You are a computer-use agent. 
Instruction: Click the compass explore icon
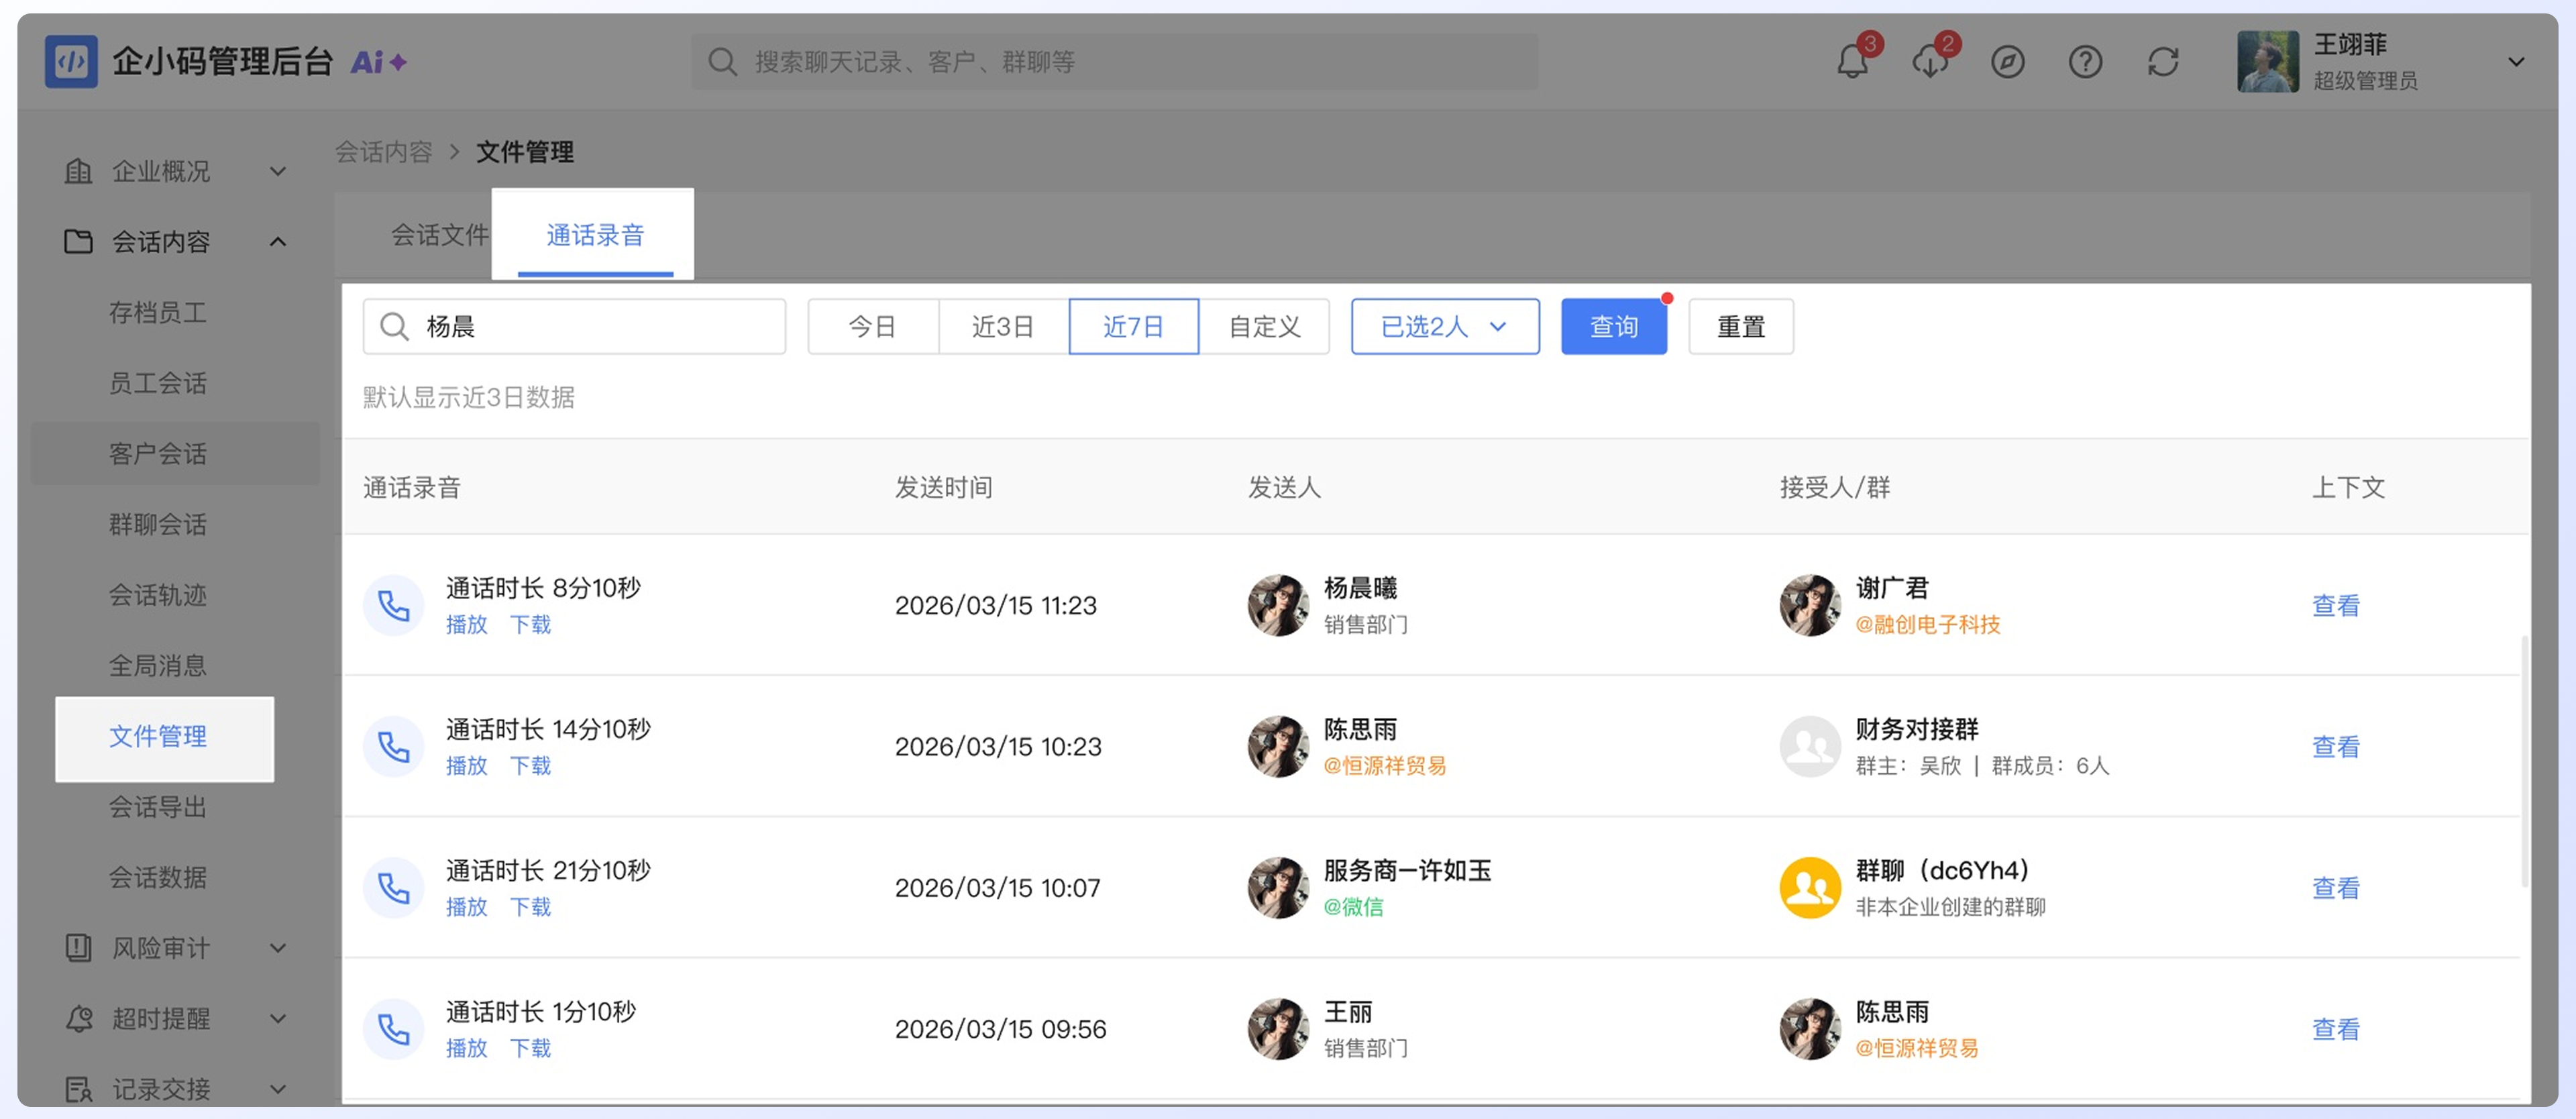2007,62
